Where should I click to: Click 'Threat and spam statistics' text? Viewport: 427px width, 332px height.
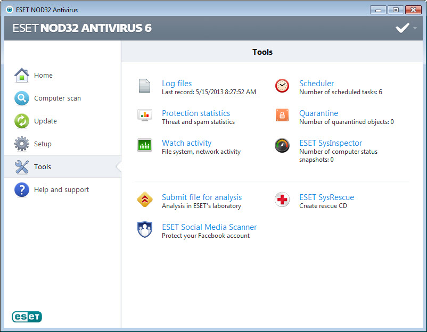tap(198, 122)
